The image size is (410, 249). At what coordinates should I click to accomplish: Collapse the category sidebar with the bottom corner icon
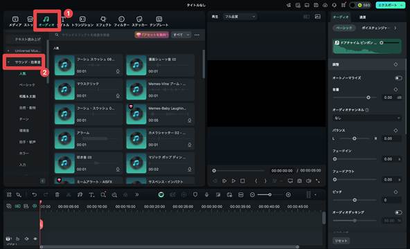(x=42, y=181)
